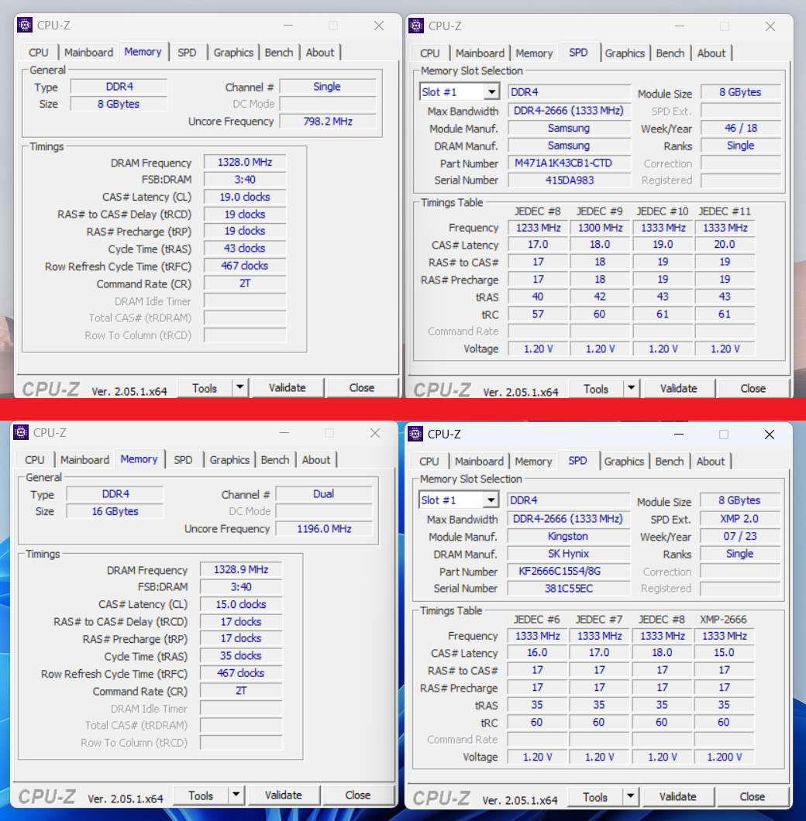Click the XMP 2.0 SPD Ext. field

pyautogui.click(x=739, y=519)
